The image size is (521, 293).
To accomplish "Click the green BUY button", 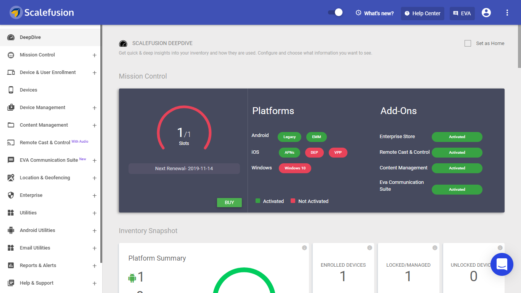I will tap(229, 203).
